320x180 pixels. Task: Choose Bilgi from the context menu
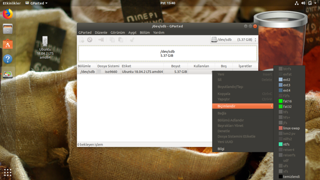click(242, 149)
